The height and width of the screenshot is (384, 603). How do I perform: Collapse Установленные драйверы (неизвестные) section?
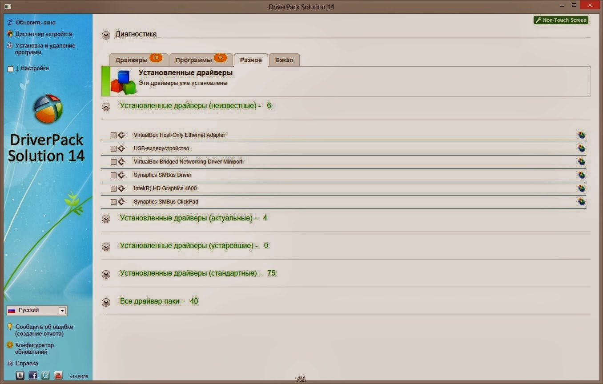pos(106,107)
